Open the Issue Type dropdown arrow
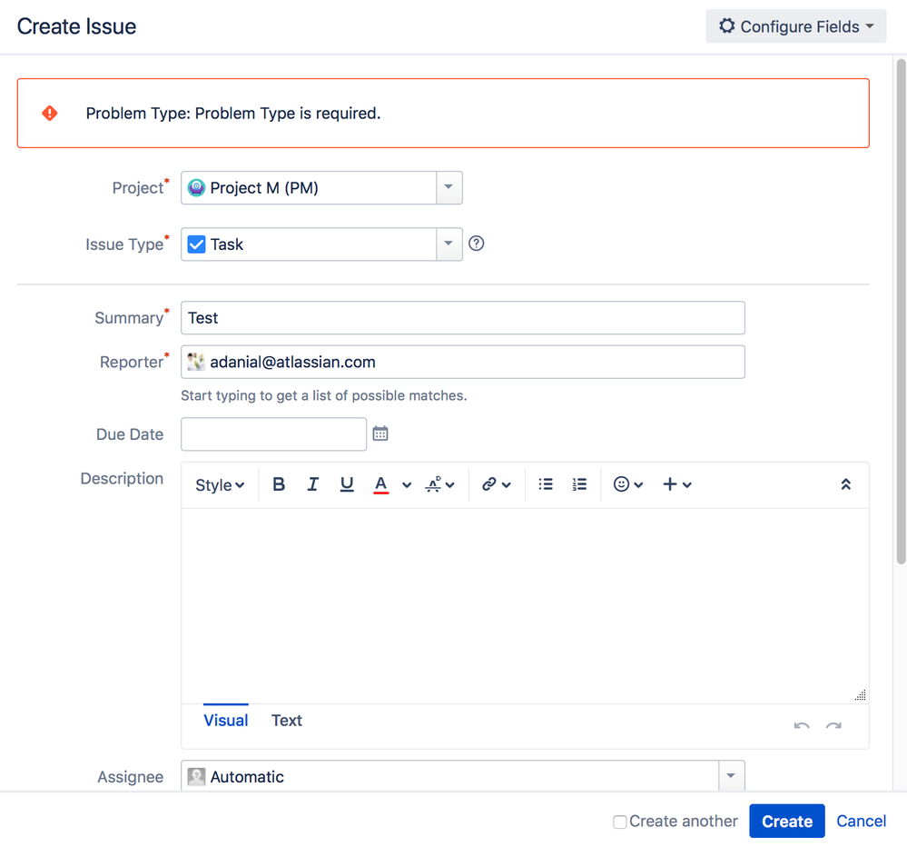 click(449, 244)
